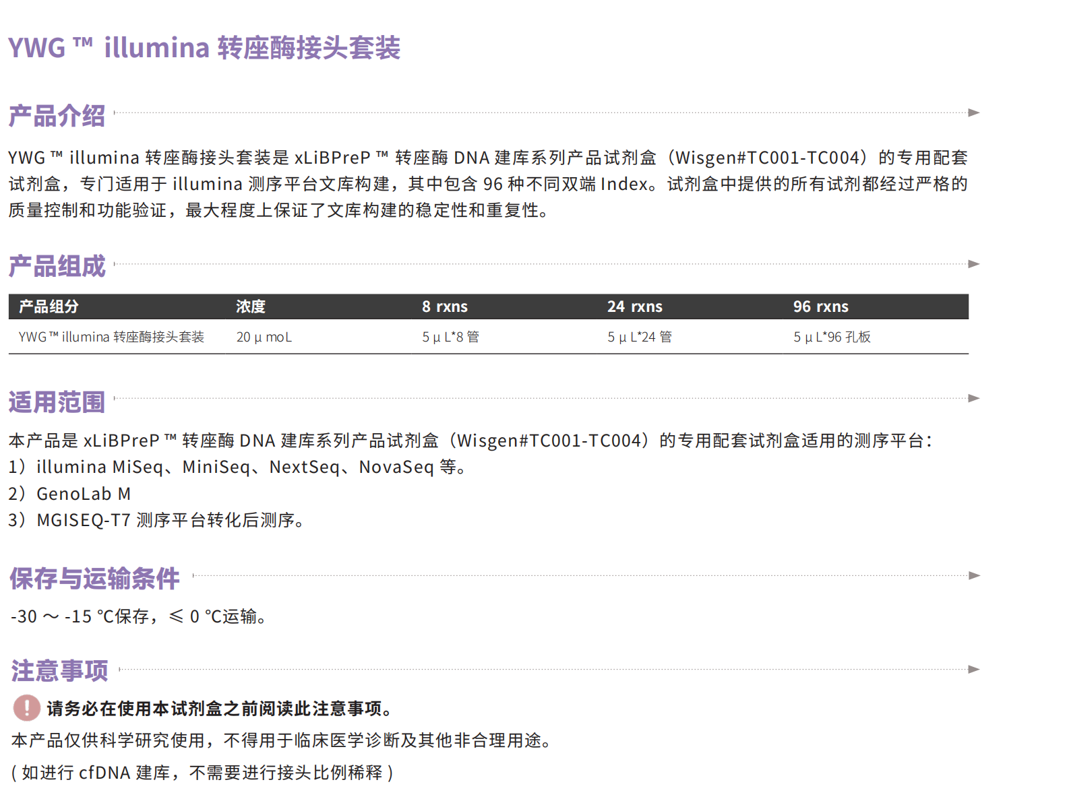Click the cell '5 μ L*8 管'
This screenshot has width=1065, height=805.
pos(450,337)
